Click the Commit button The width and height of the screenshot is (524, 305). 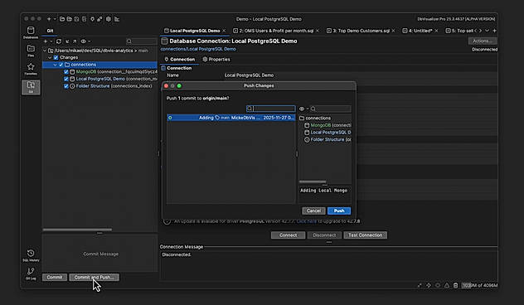(55, 278)
